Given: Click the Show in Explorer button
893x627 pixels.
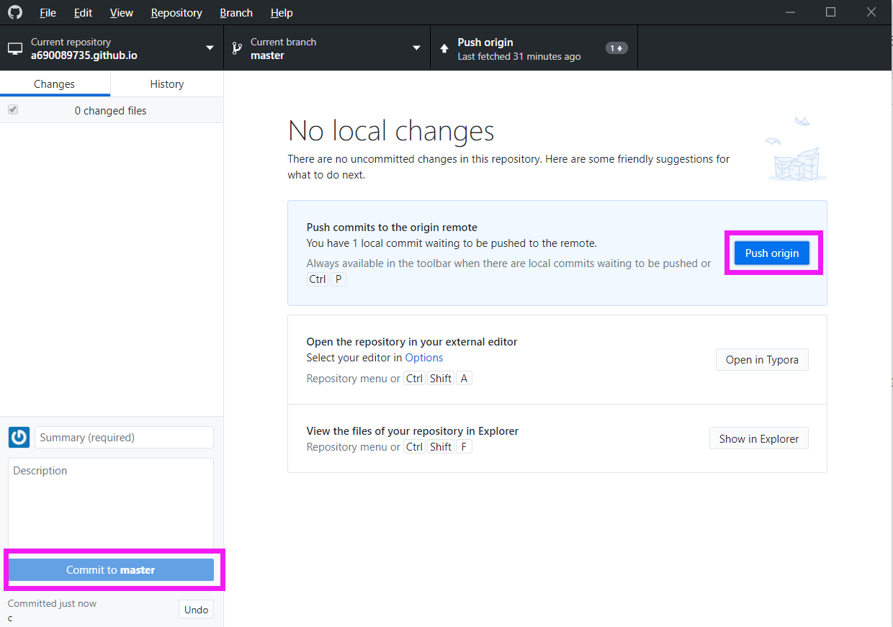Looking at the screenshot, I should pyautogui.click(x=759, y=439).
